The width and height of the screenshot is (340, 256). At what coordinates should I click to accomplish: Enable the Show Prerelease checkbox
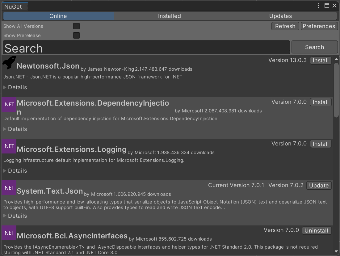tap(76, 35)
